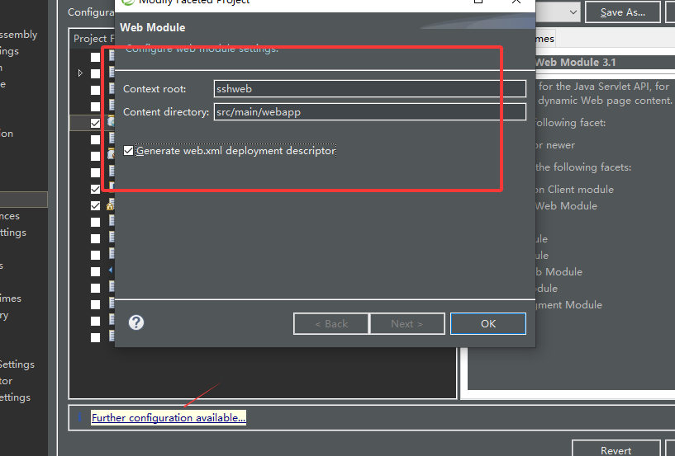
Task: Click the 'Client module' line in details
Action: (574, 190)
